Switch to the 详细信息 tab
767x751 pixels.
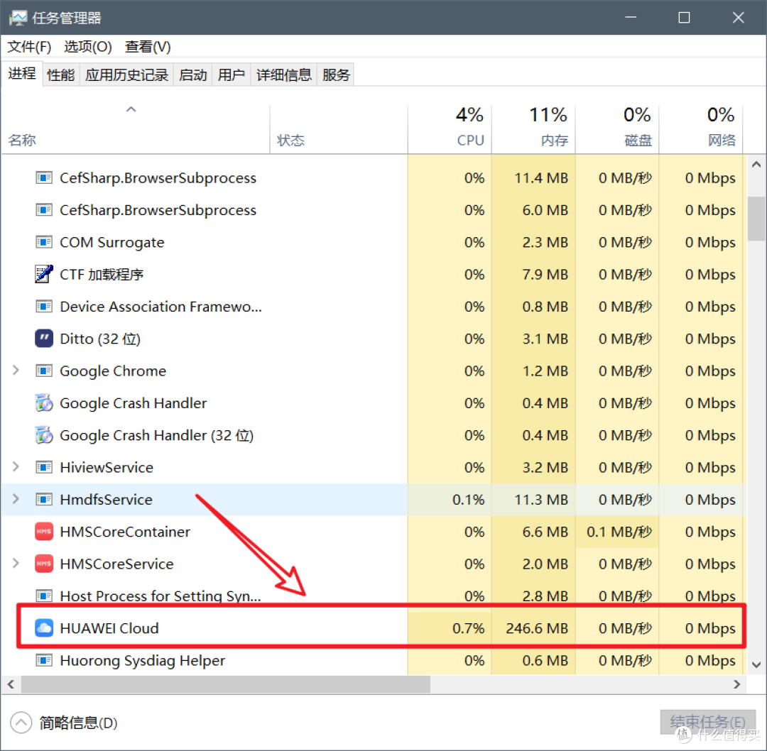point(283,75)
